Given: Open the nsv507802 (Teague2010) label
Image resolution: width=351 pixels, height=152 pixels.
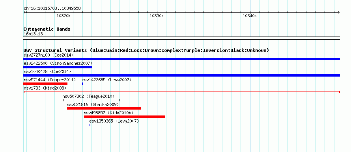Looking at the screenshot, I should (x=88, y=96).
